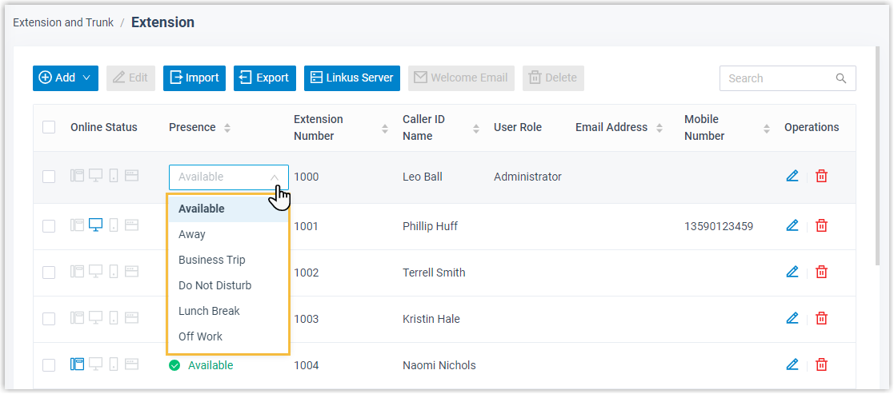
Task: Click caller name Naomi Nichols
Action: [x=439, y=365]
